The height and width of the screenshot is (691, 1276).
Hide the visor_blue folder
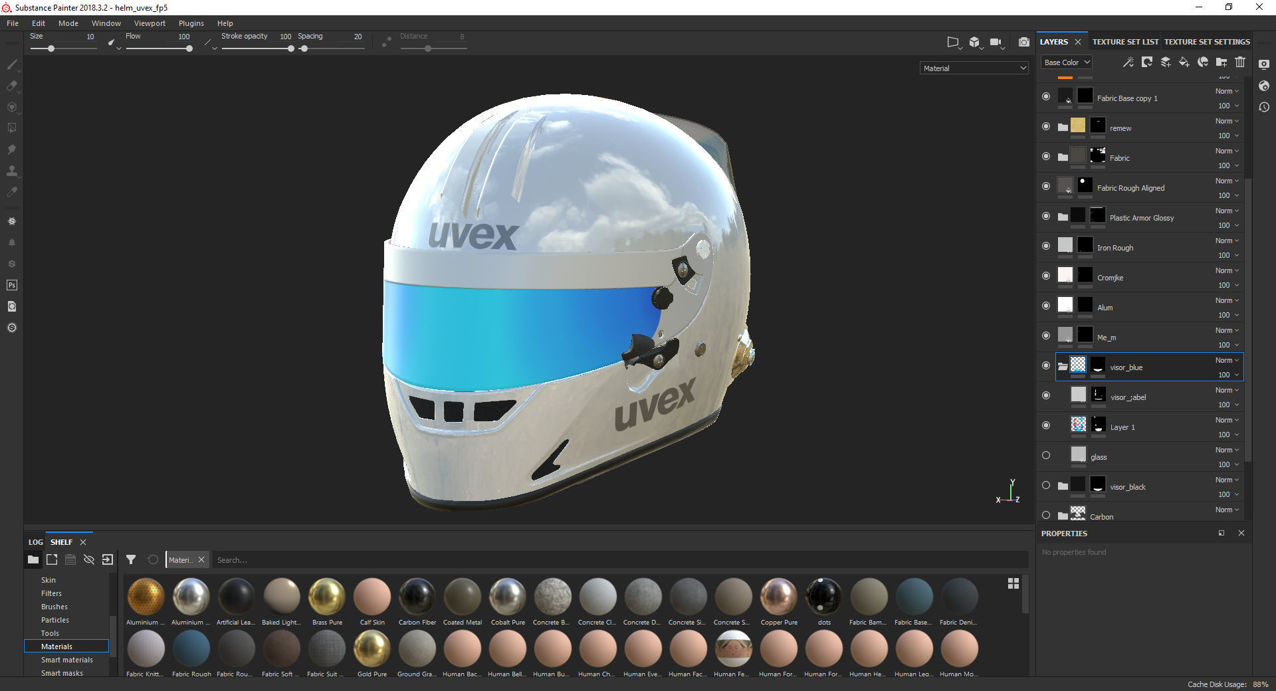[1046, 365]
